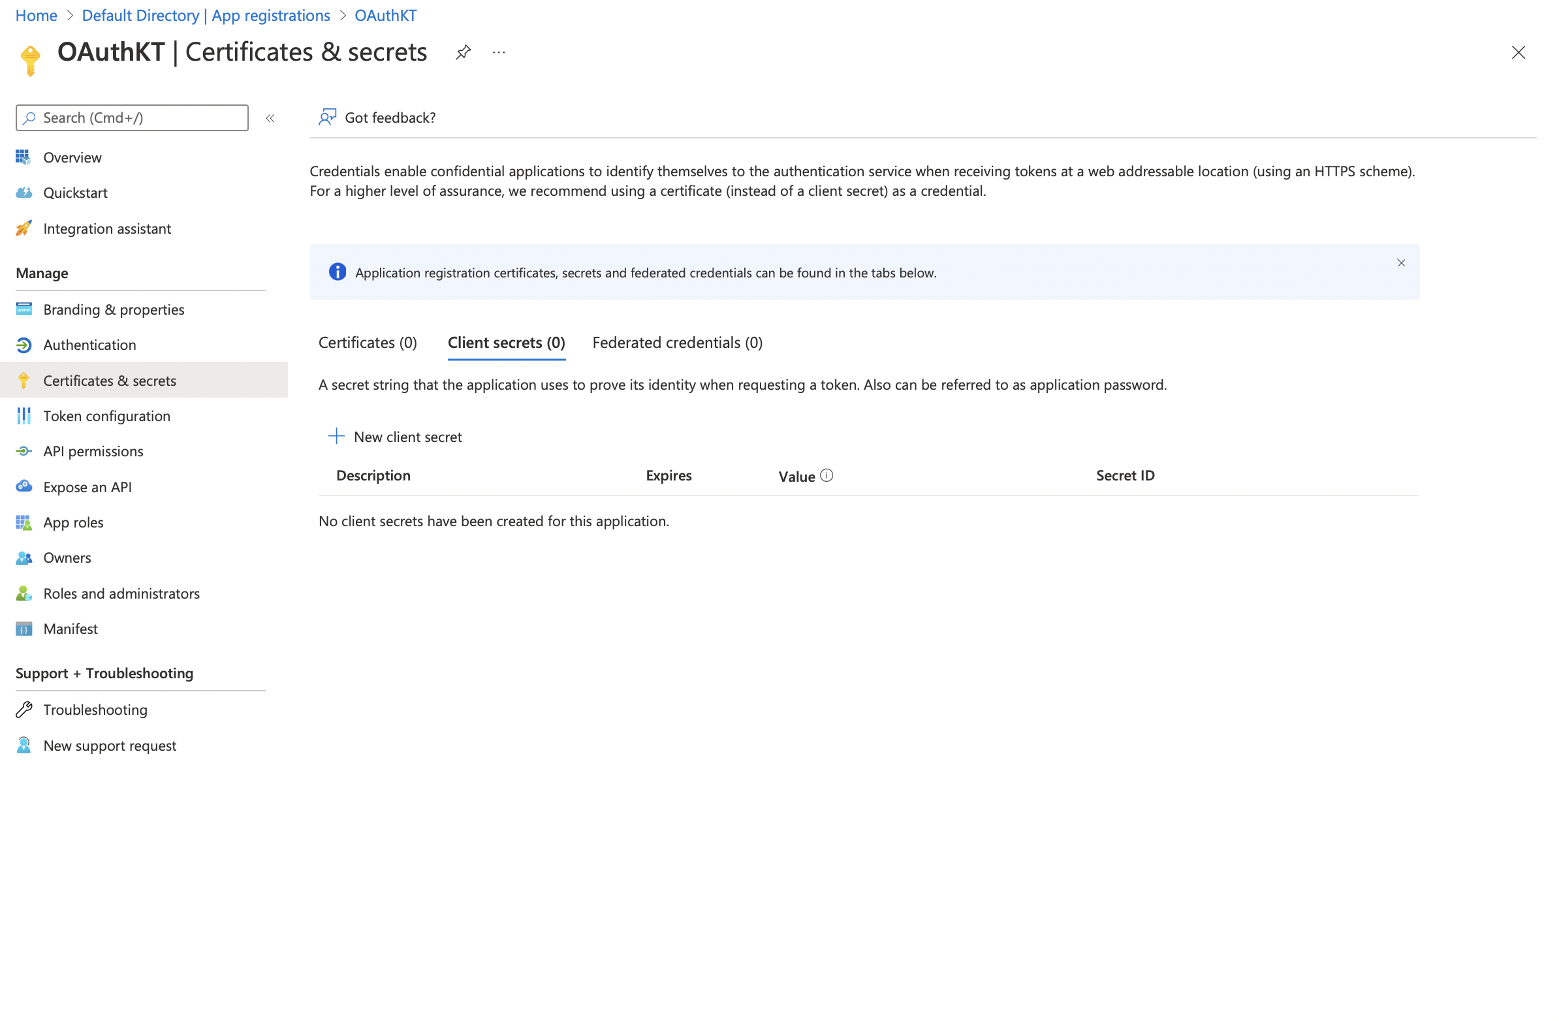Click the Branding & properties icon
Viewport: 1559px width, 1021px height.
tap(24, 309)
